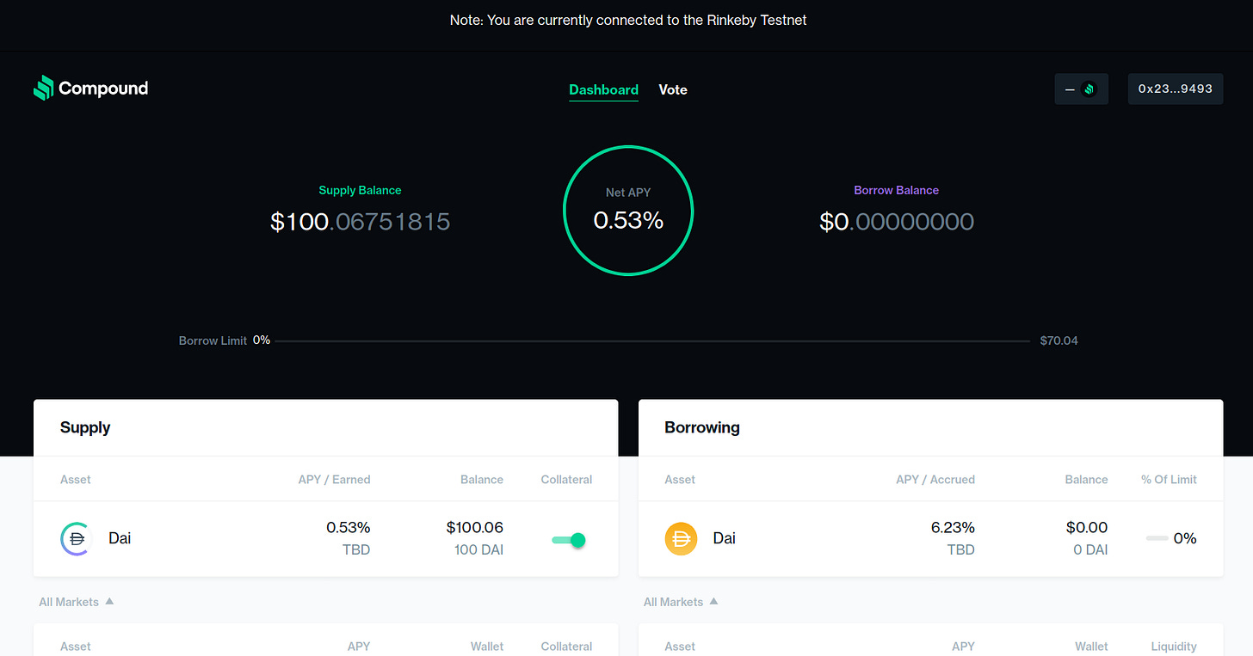Click the Compound wordmark
Screen dimensions: 1253x656
coord(103,88)
